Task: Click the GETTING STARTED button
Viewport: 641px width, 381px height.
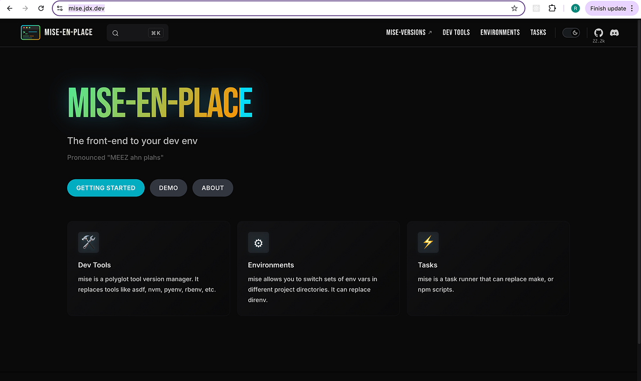Action: [106, 188]
